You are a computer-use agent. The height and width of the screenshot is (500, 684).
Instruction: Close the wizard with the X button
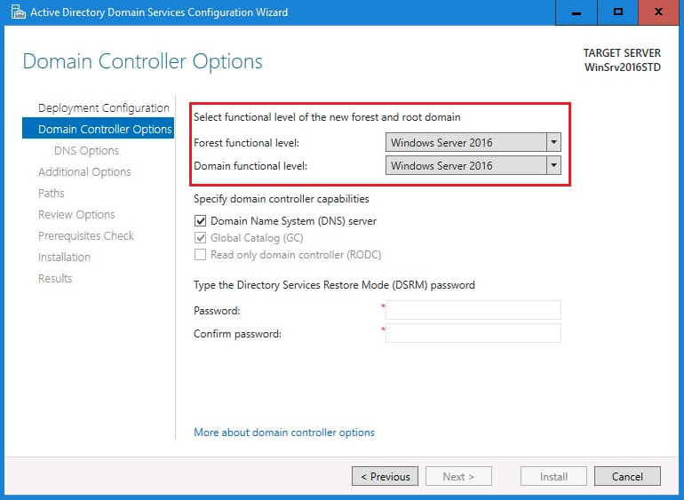[x=658, y=12]
